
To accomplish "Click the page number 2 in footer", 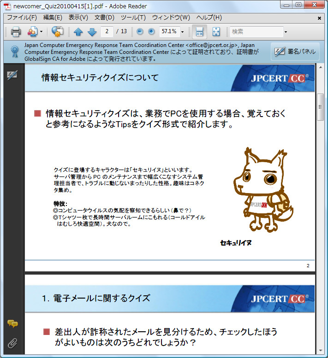I will point(308,265).
